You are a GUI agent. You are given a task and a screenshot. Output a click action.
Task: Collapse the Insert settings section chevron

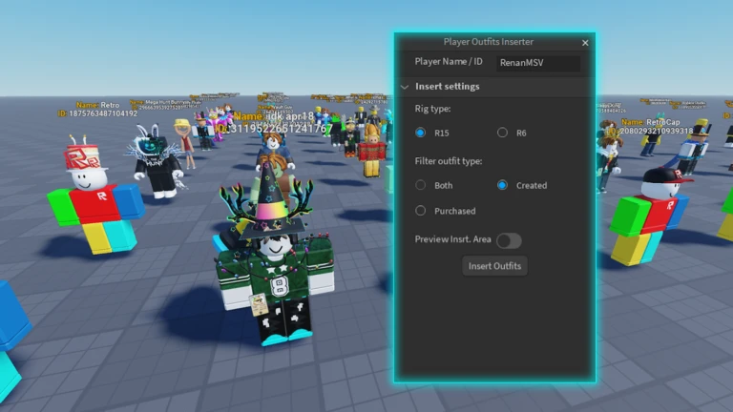click(405, 87)
